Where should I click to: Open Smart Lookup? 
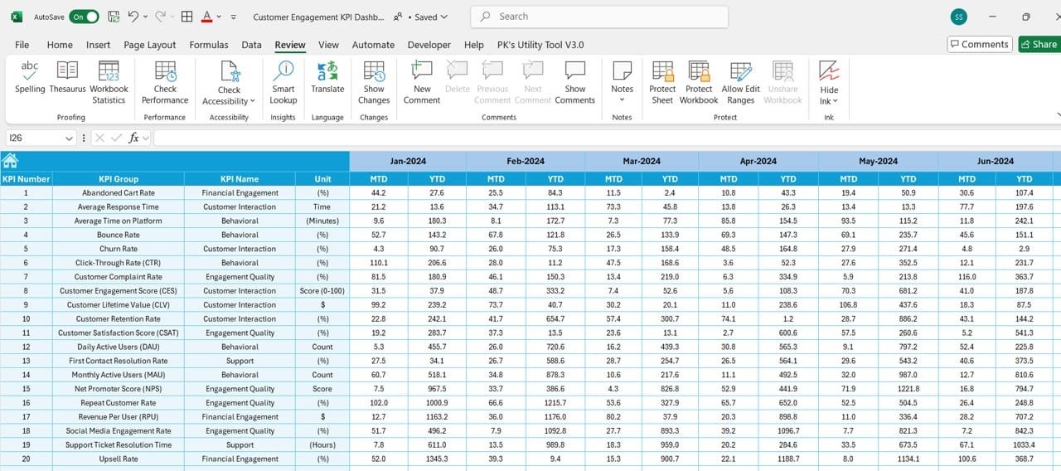(x=283, y=82)
